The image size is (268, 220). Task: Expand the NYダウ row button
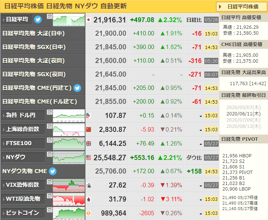click(x=23, y=157)
